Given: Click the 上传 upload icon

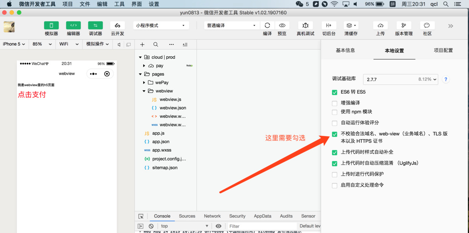Looking at the screenshot, I should point(380,25).
